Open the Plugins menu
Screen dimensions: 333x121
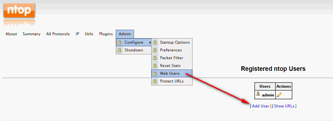click(x=106, y=34)
